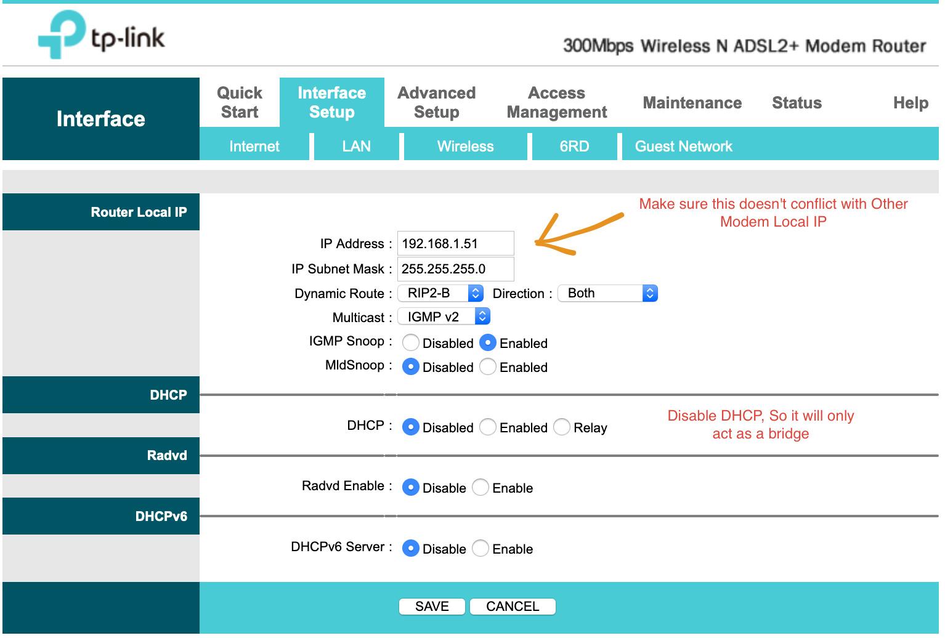Go to the Maintenance section

(x=692, y=103)
